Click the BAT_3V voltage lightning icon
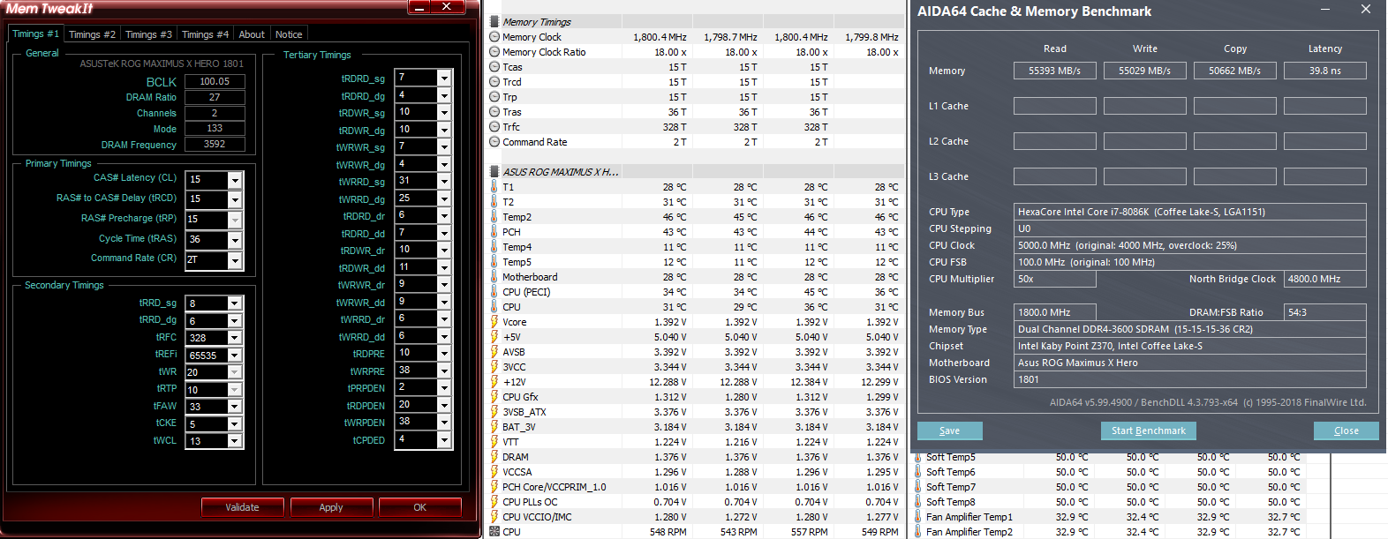The image size is (1388, 539). coord(494,427)
